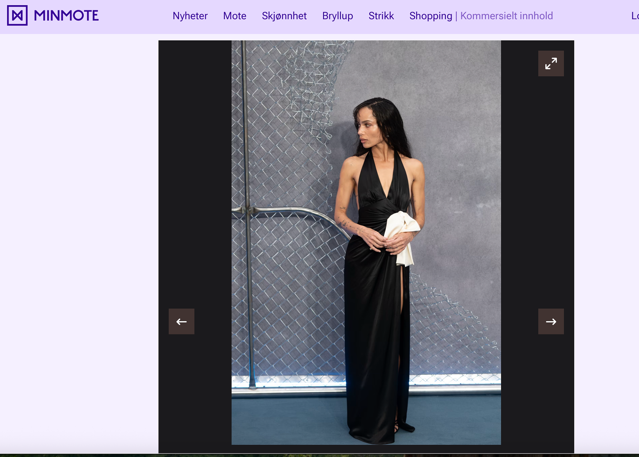
Task: Expand the gallery to fullscreen
Action: point(551,64)
